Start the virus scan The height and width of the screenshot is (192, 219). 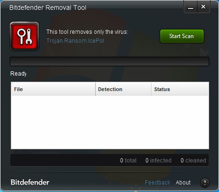click(182, 36)
